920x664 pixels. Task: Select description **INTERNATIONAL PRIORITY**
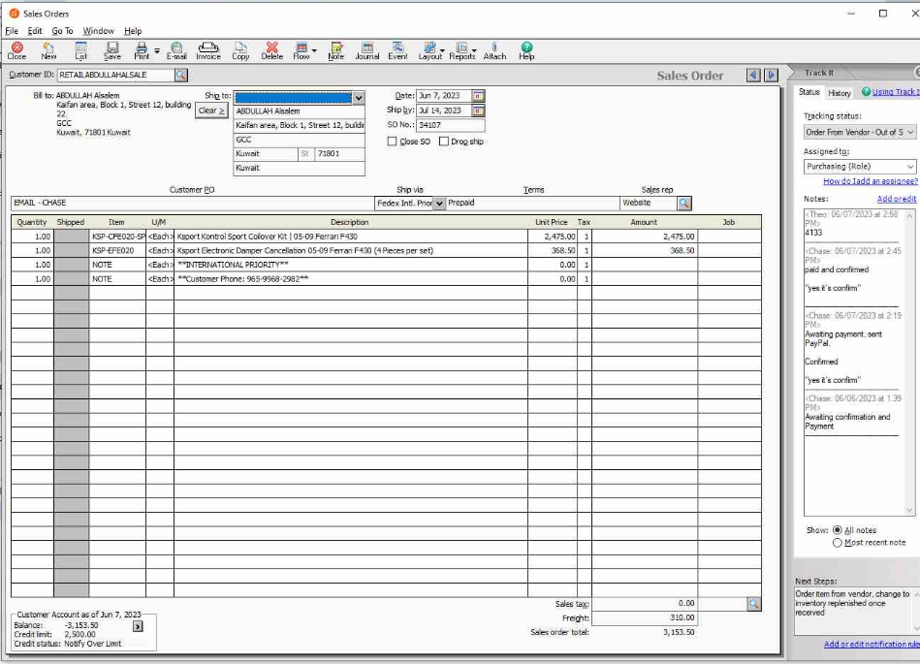(351, 265)
